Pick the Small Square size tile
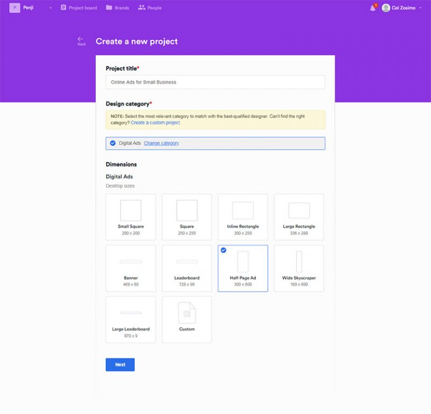 pyautogui.click(x=131, y=217)
